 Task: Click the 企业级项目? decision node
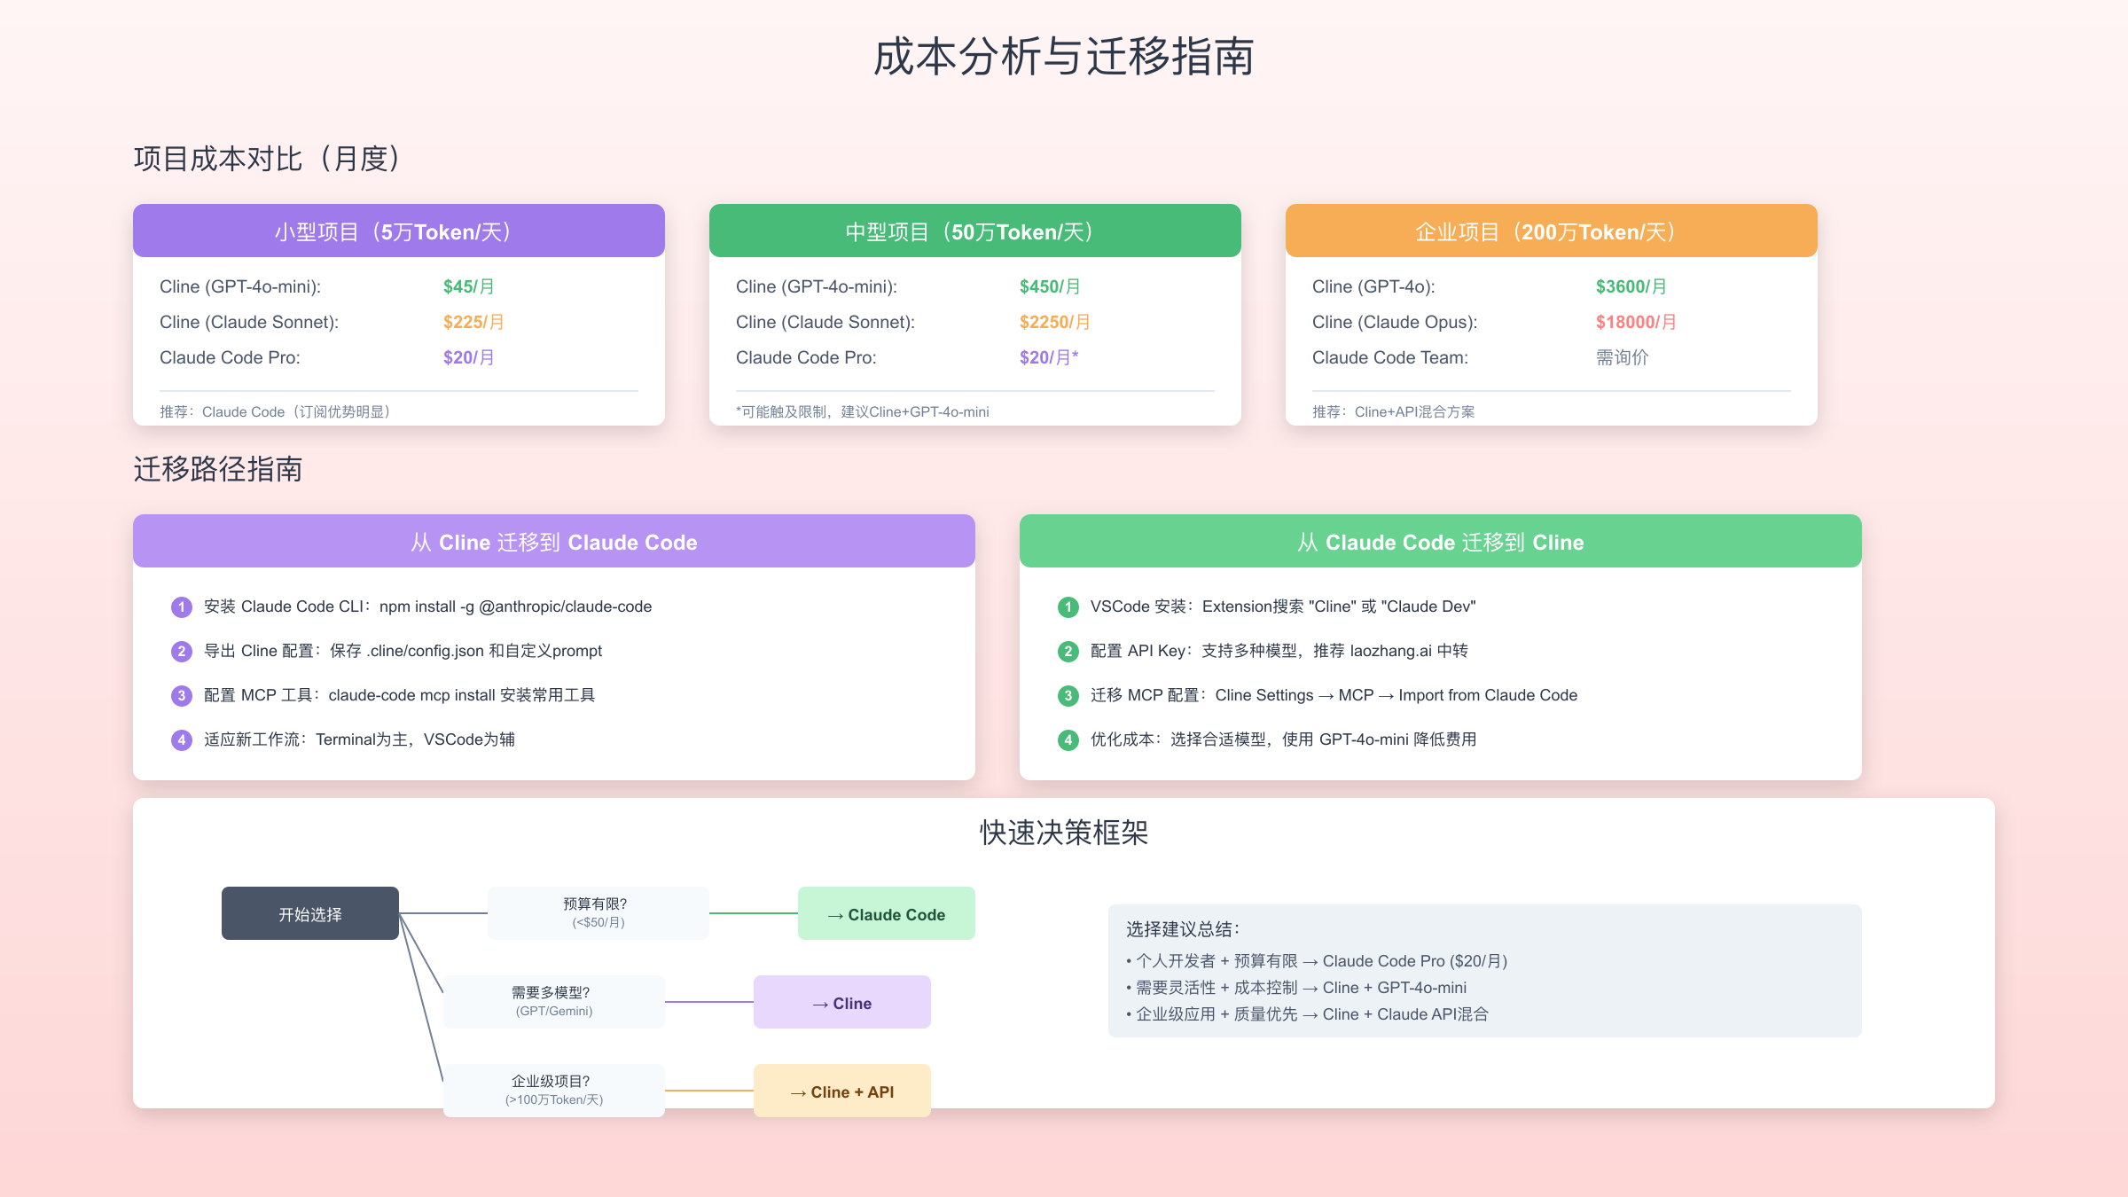point(554,1091)
